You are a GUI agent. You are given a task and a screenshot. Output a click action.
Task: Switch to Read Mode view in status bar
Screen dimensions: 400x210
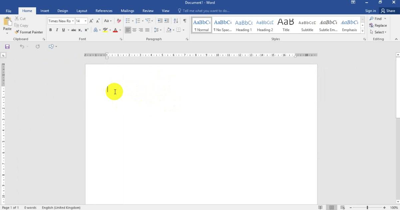coord(320,208)
